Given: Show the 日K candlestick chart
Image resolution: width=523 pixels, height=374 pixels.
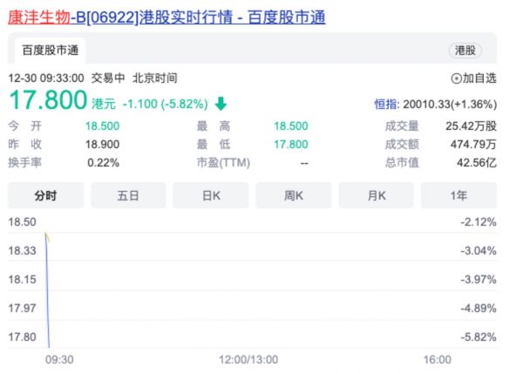Looking at the screenshot, I should [x=211, y=196].
